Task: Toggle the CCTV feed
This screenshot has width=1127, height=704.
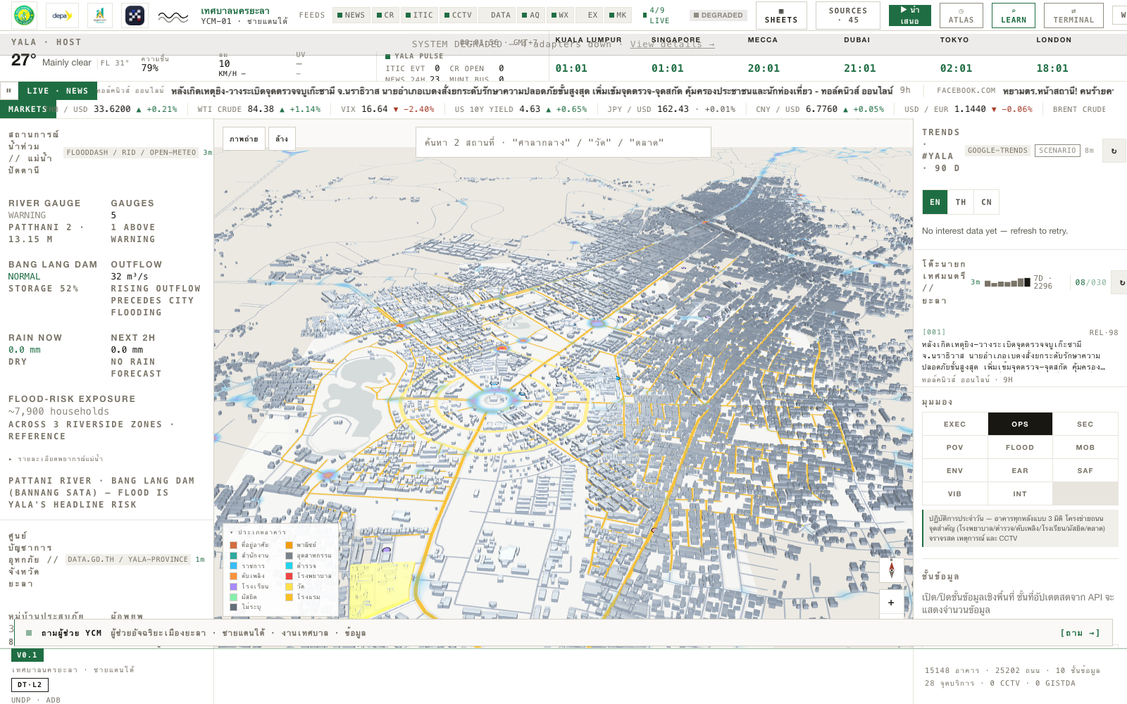Action: pos(458,15)
